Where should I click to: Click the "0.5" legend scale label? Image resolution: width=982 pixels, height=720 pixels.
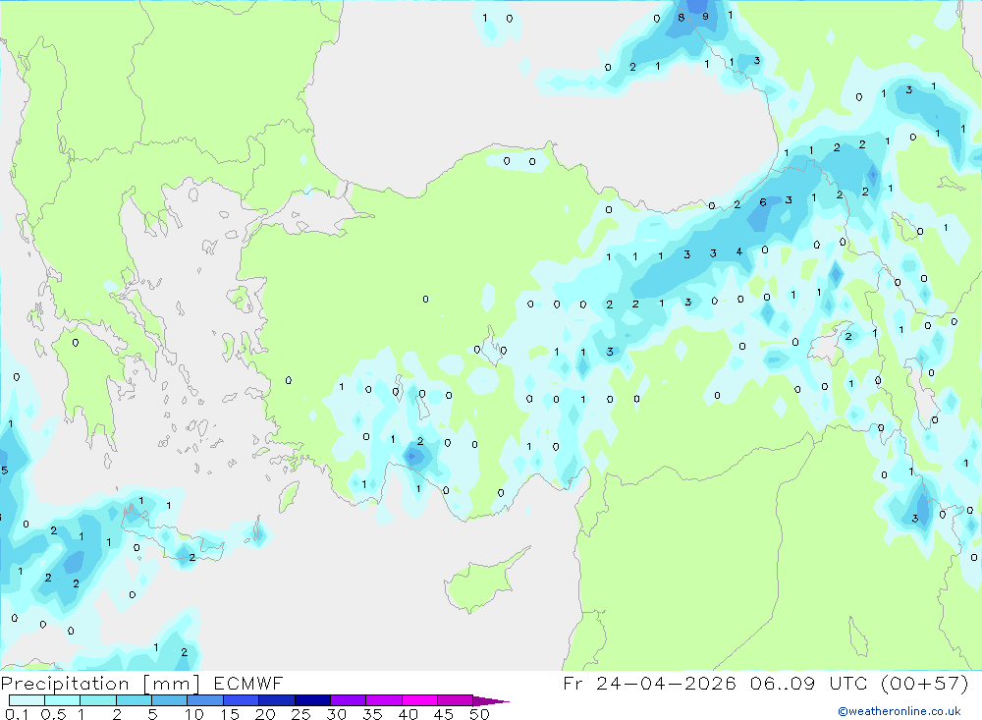(x=53, y=714)
